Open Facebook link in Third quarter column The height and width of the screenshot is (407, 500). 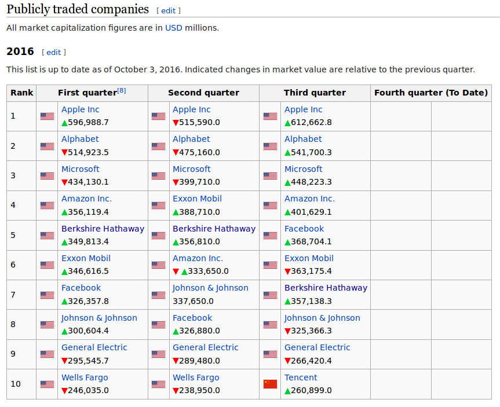pyautogui.click(x=304, y=229)
